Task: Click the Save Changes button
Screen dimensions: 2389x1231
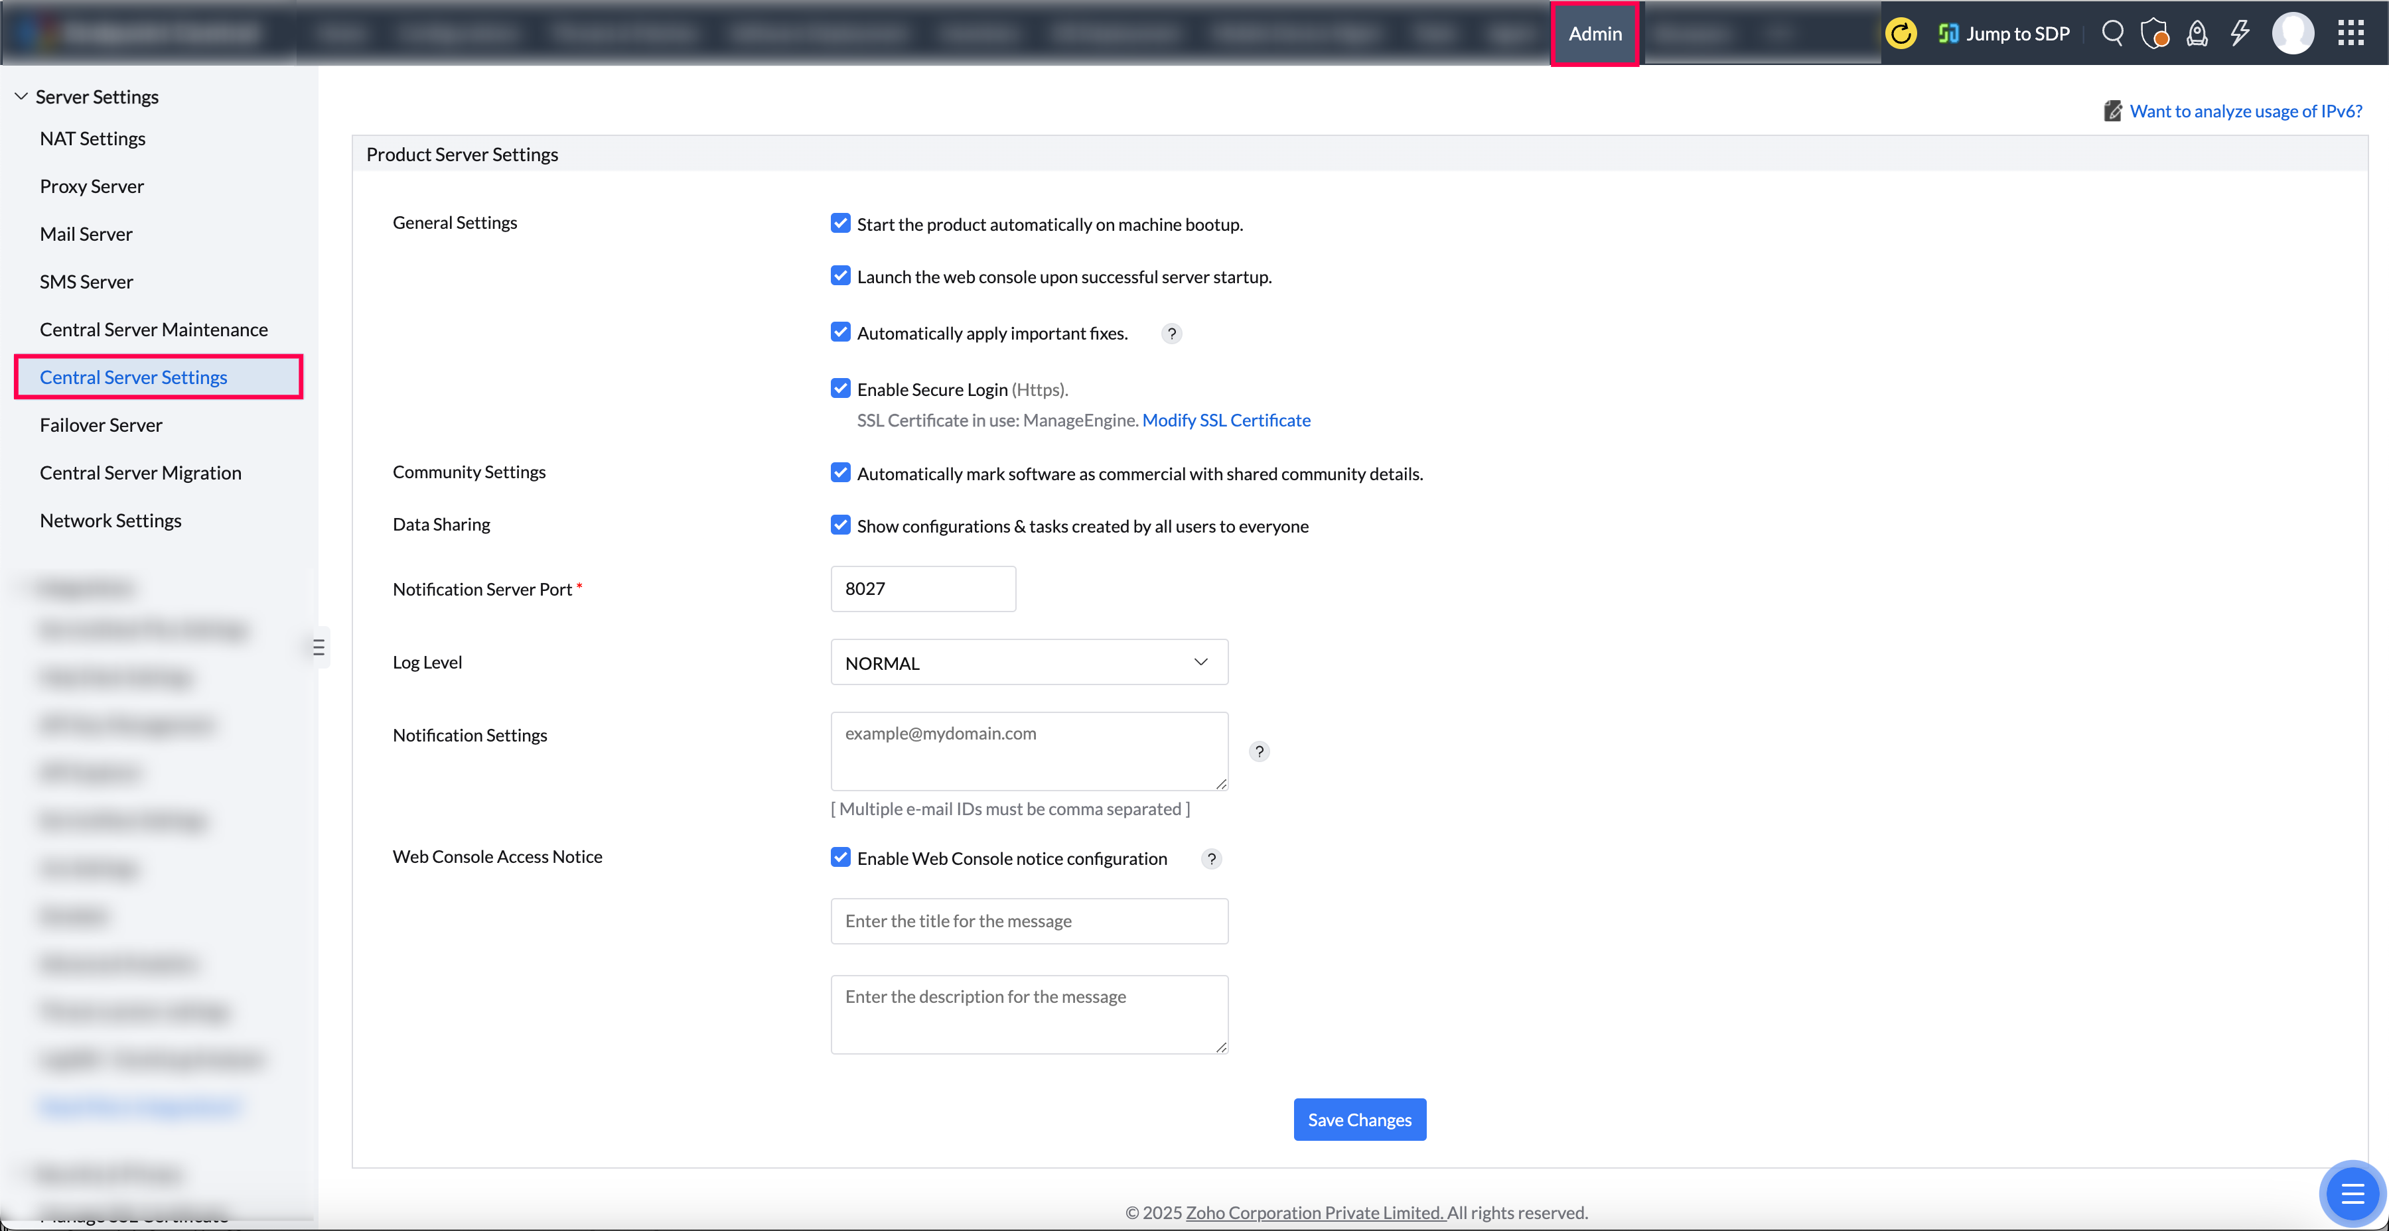Action: pos(1360,1119)
